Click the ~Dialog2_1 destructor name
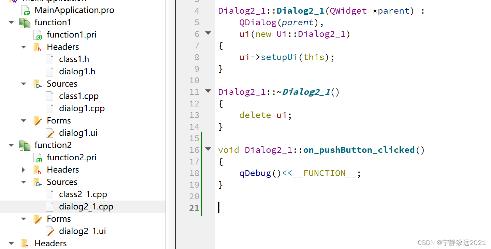This screenshot has height=249, width=491. coord(304,92)
